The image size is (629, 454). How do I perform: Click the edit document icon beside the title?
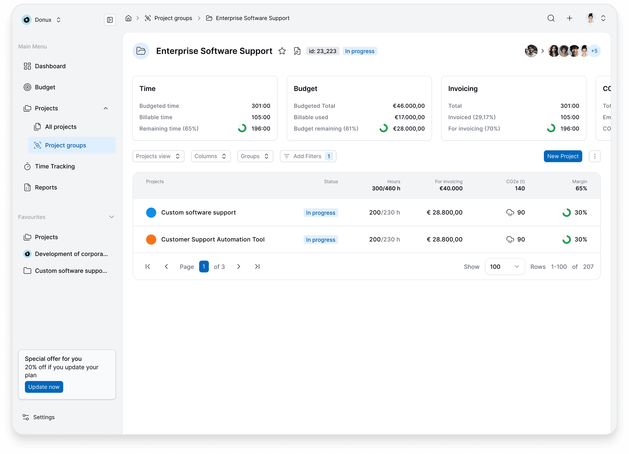pos(297,51)
